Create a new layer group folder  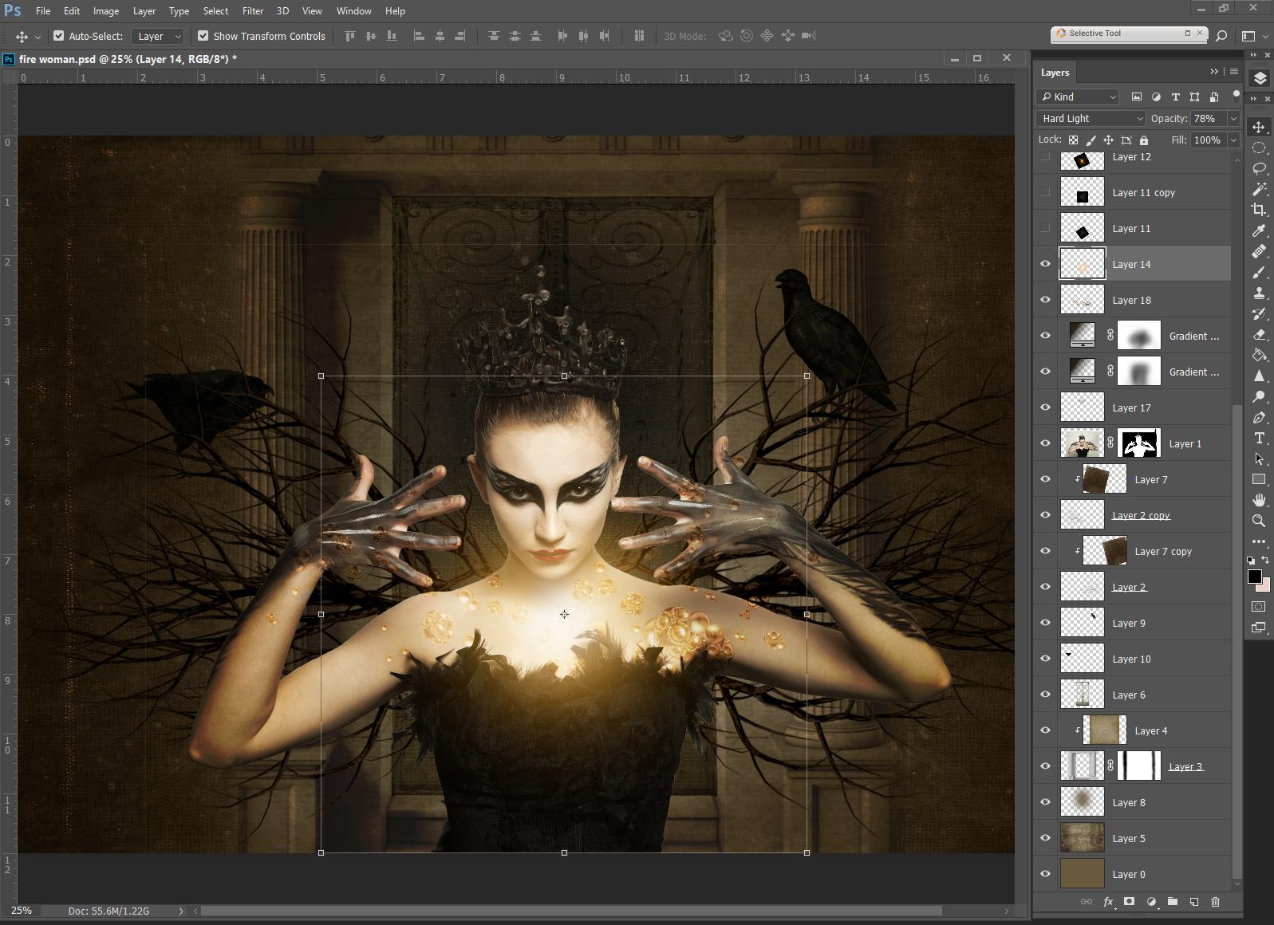[x=1172, y=902]
